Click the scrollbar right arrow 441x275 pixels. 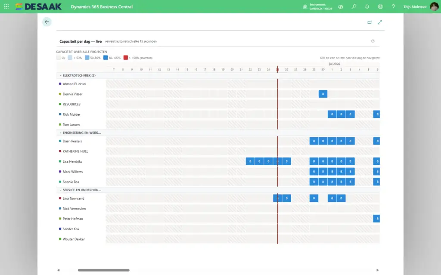pyautogui.click(x=377, y=270)
